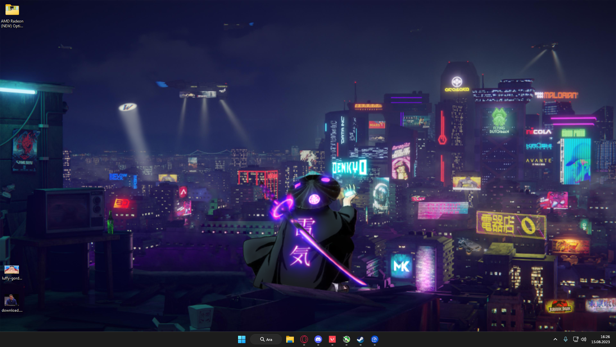Click the 16:26 time text
Viewport: 616px width, 347px height.
pyautogui.click(x=605, y=337)
